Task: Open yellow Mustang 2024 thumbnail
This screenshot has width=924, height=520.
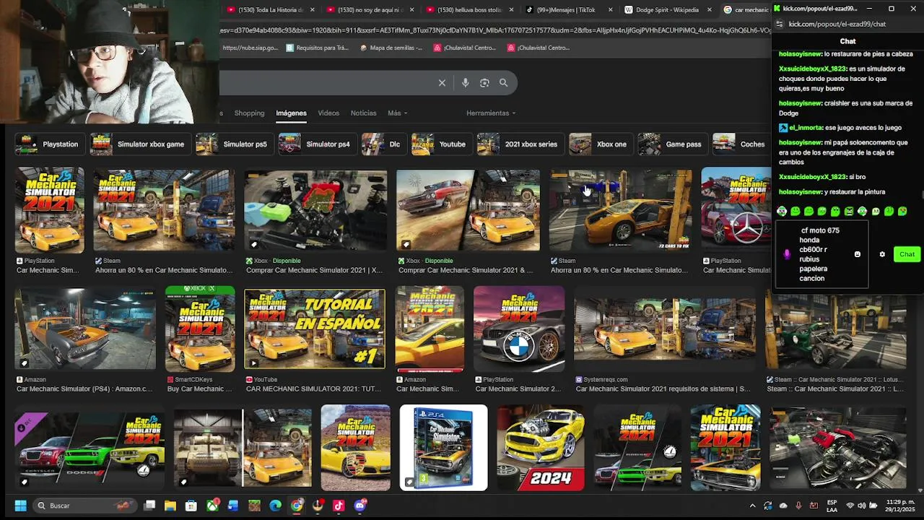Action: [x=541, y=448]
